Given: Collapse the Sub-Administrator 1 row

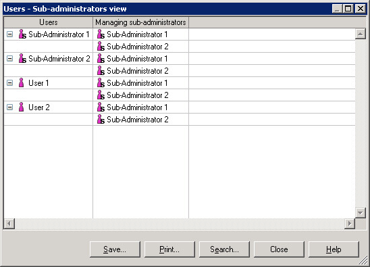Looking at the screenshot, I should click(9, 34).
